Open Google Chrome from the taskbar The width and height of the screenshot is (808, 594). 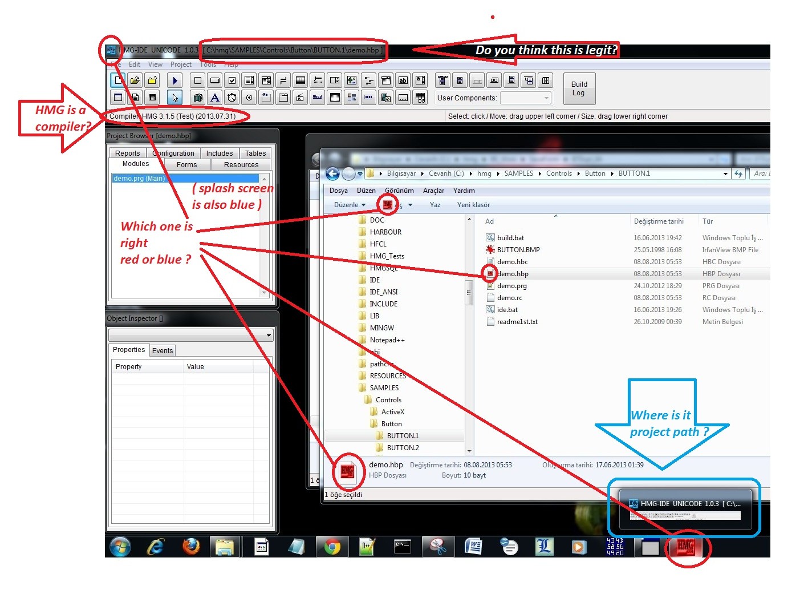[x=332, y=547]
